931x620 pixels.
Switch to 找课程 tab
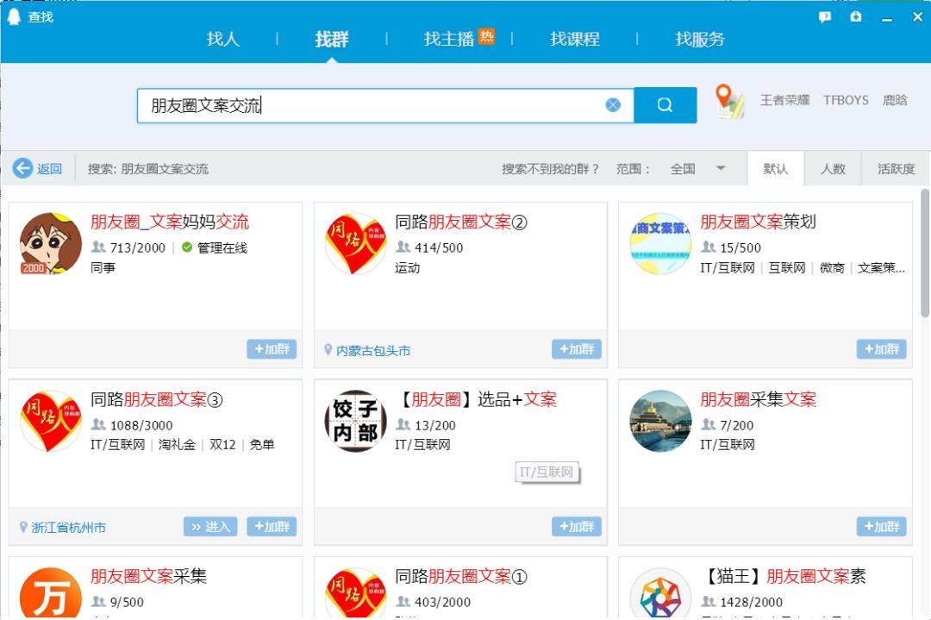pos(574,39)
